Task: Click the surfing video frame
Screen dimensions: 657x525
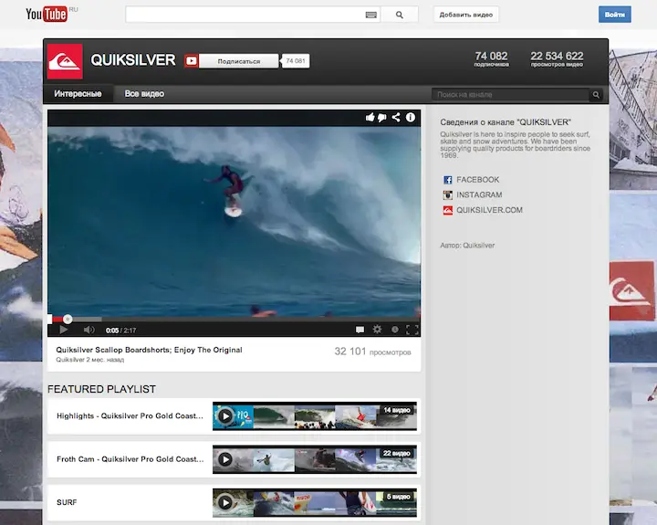Action: pyautogui.click(x=234, y=221)
